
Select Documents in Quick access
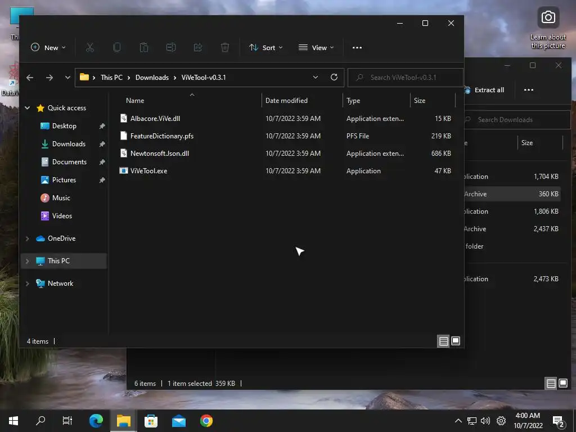click(69, 162)
